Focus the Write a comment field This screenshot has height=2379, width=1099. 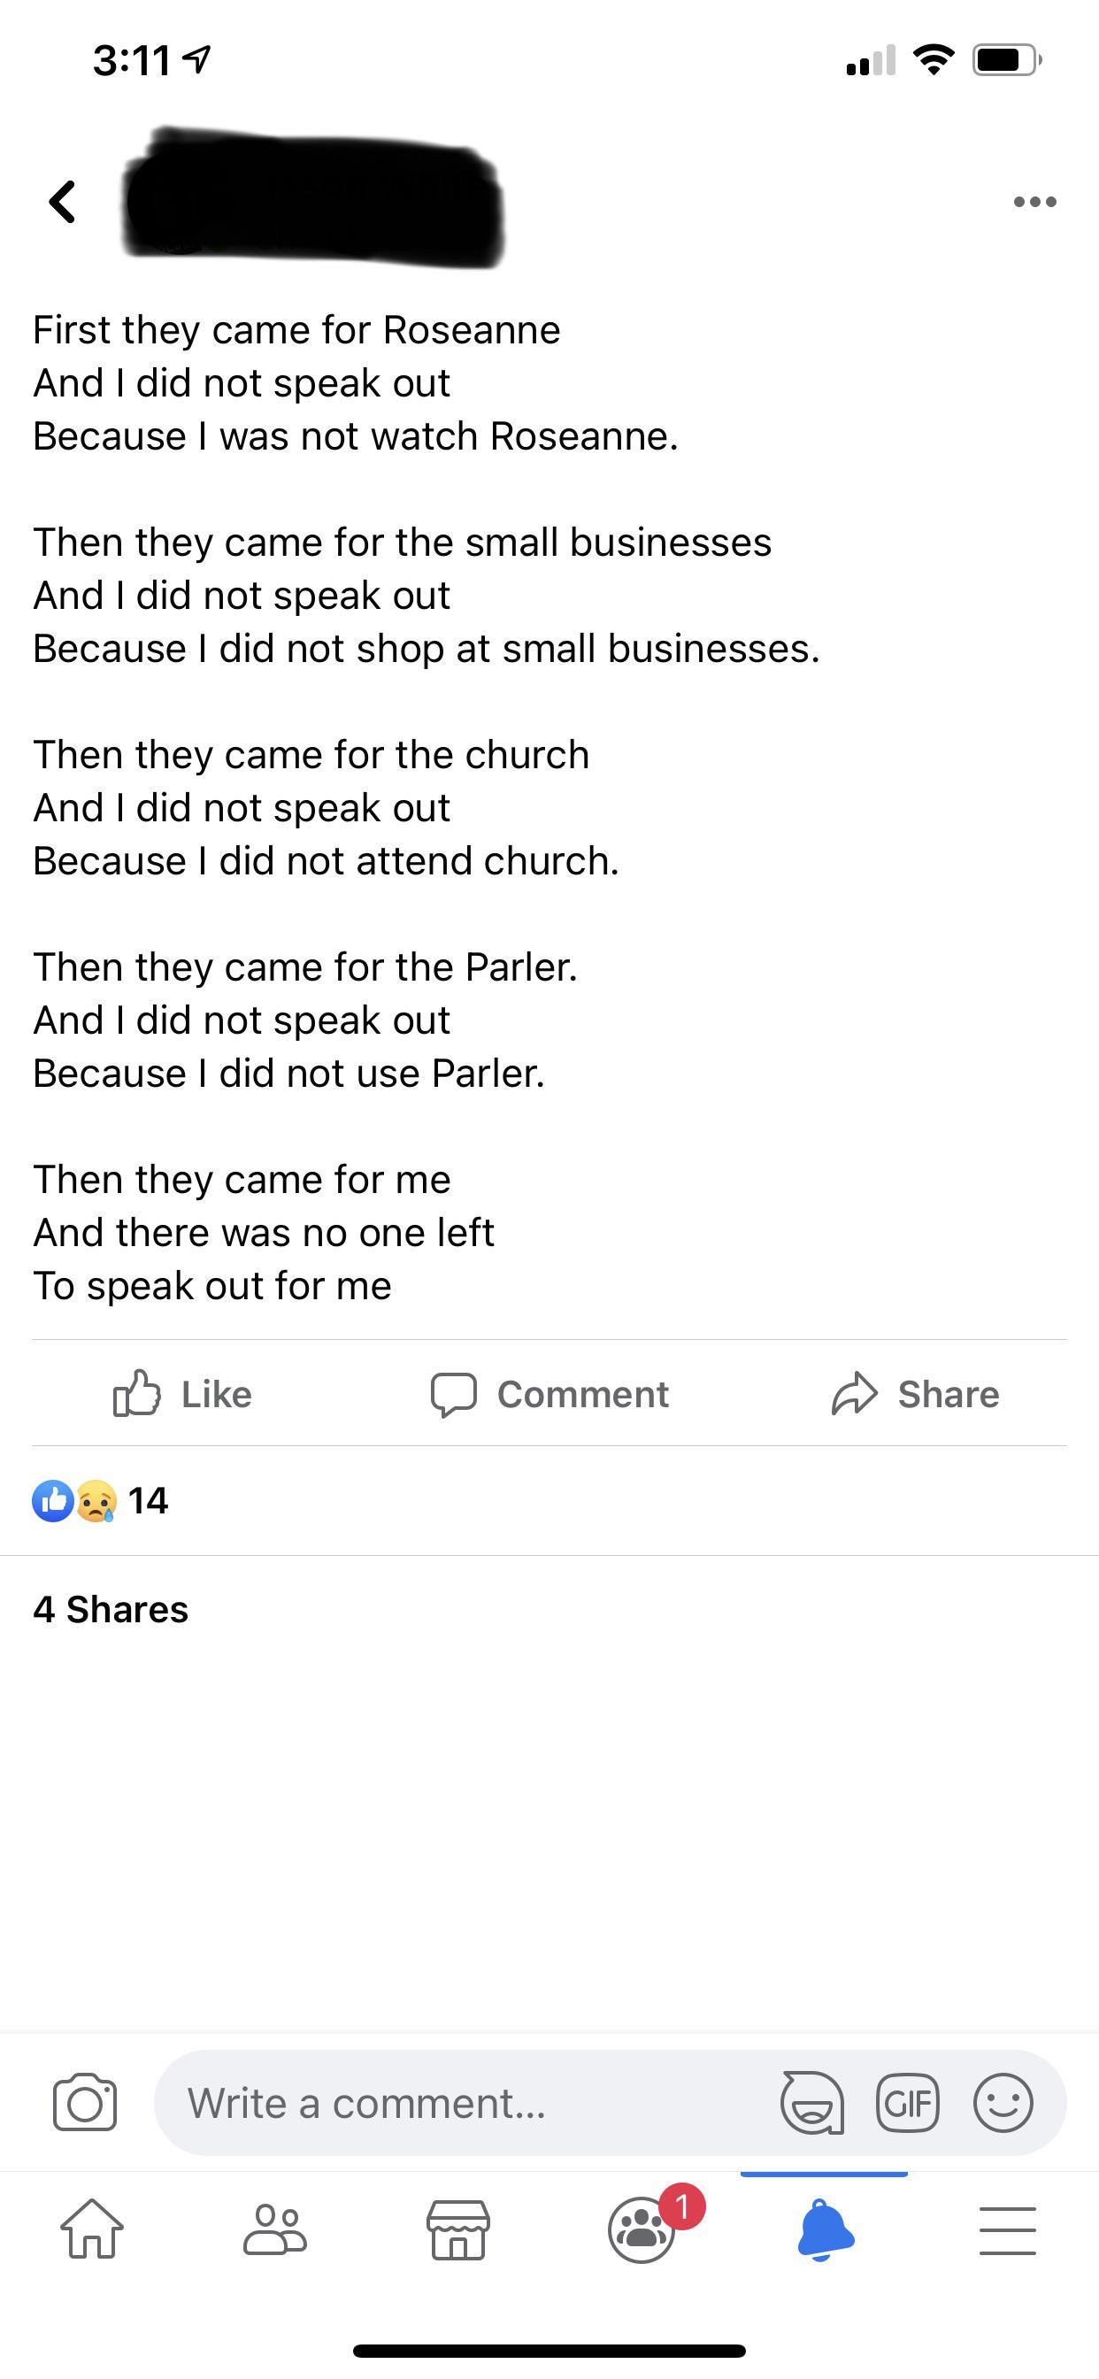point(462,2103)
